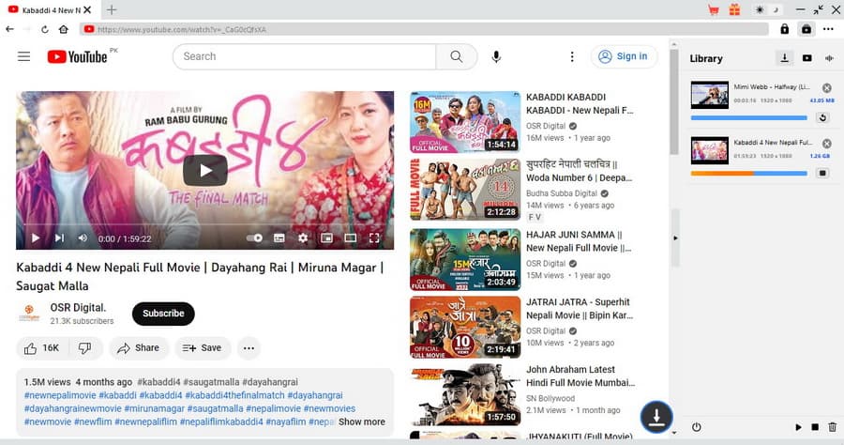This screenshot has height=445, width=844.
Task: Open the browser three-dot menu
Action: coord(828,29)
